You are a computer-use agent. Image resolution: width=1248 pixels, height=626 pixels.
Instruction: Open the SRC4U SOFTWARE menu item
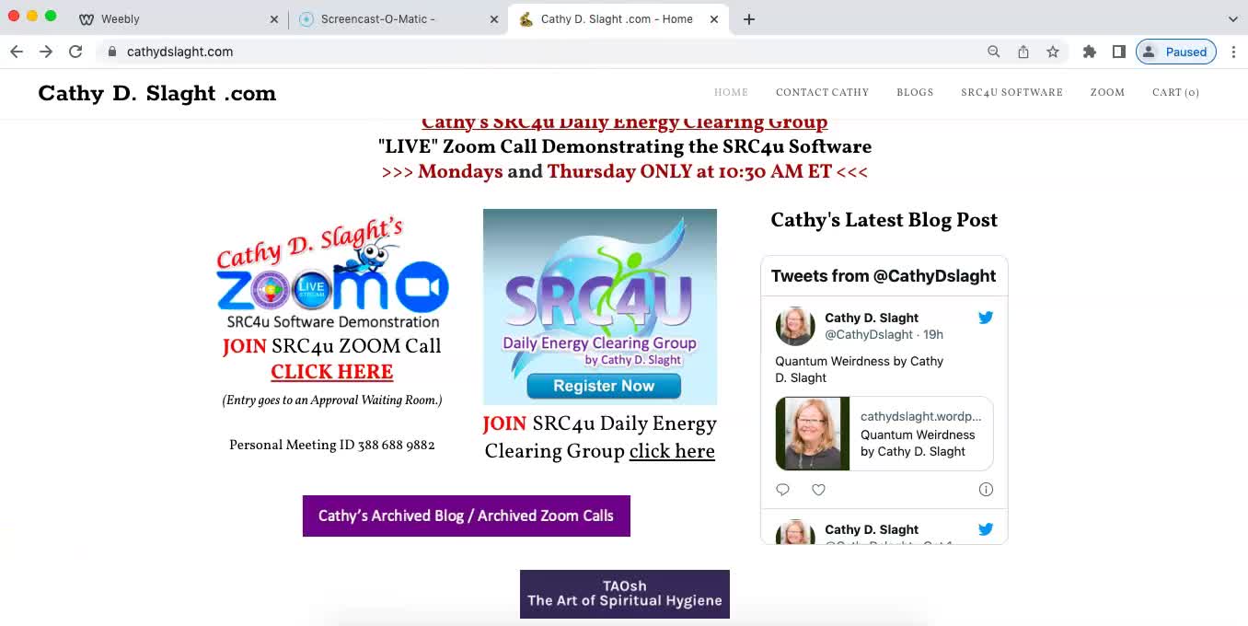pyautogui.click(x=1011, y=92)
